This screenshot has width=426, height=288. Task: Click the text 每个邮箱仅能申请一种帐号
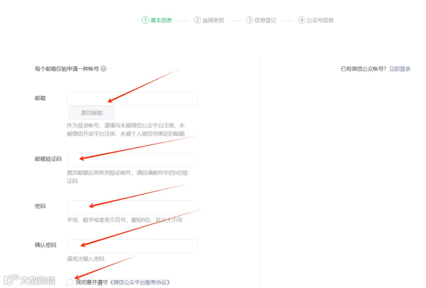(67, 69)
